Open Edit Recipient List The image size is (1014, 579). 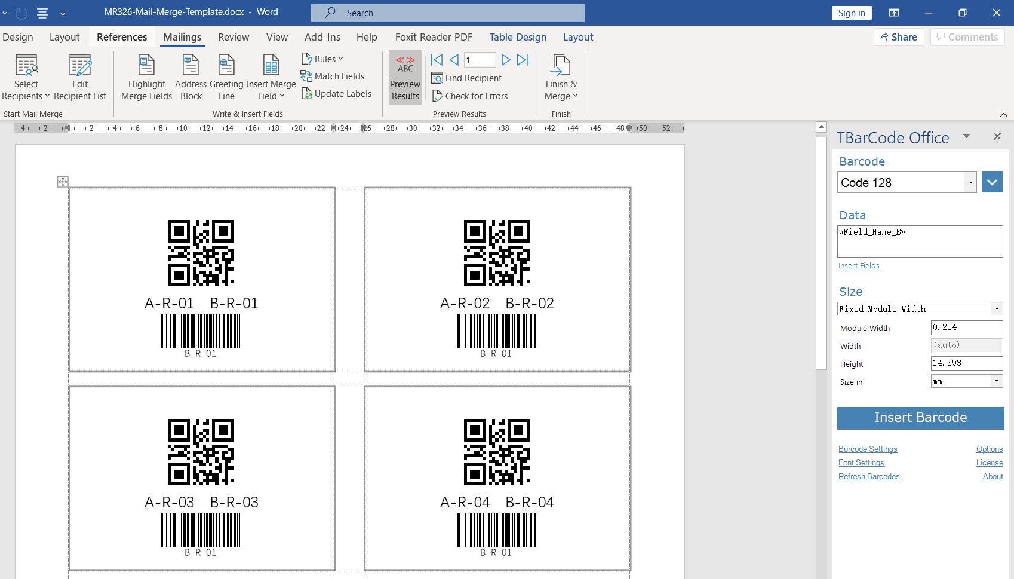pyautogui.click(x=79, y=76)
